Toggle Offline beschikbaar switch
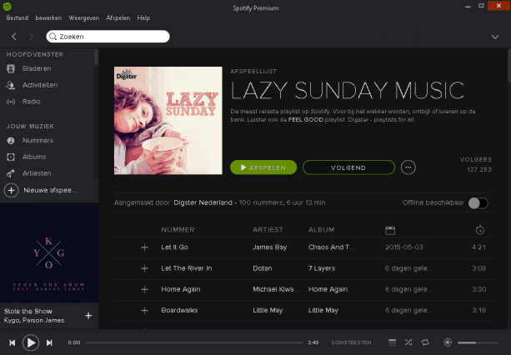This screenshot has height=355, width=511. pyautogui.click(x=478, y=202)
